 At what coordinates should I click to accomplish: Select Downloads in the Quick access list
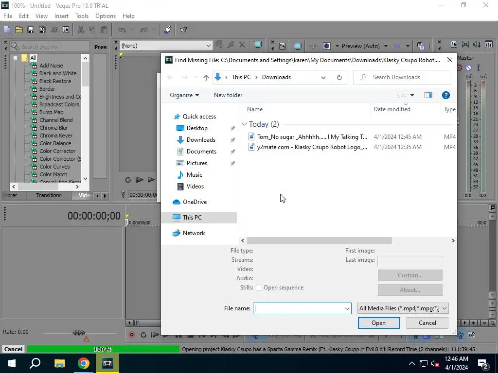tap(201, 140)
